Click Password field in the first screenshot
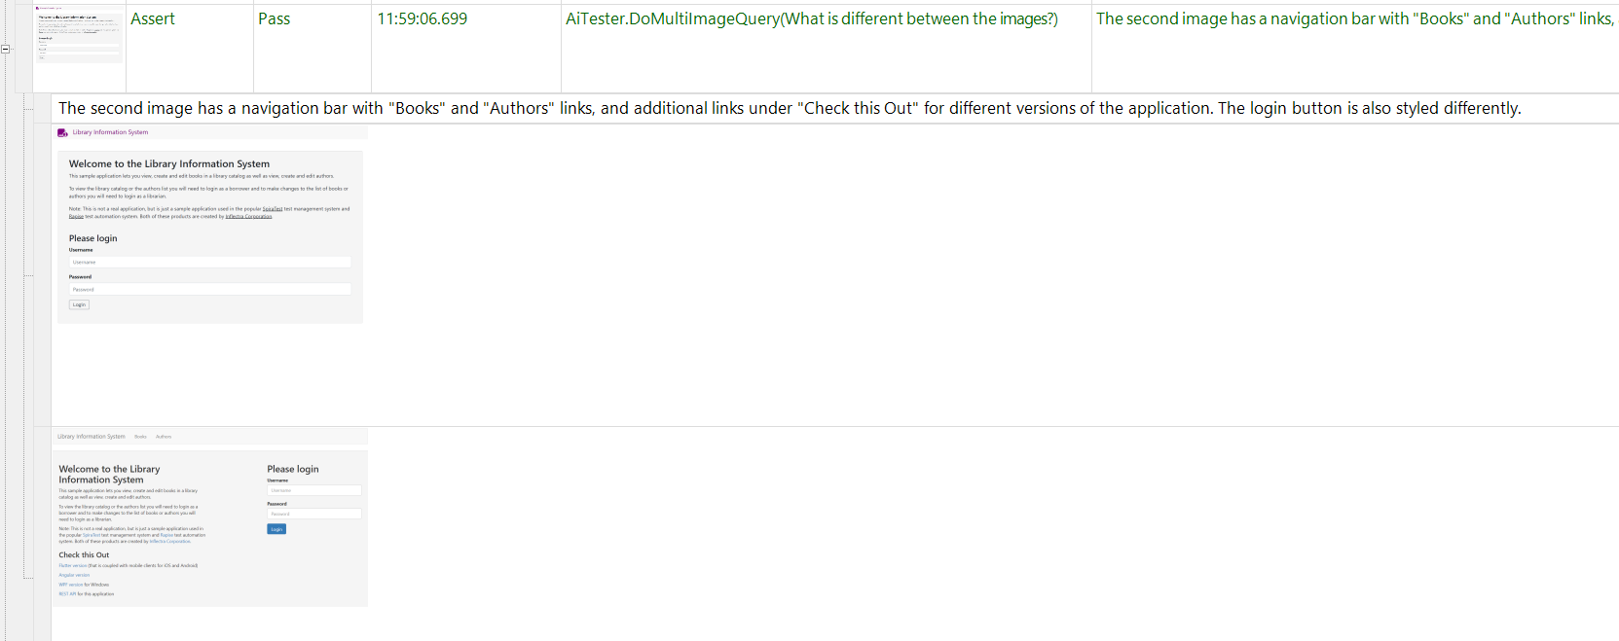1619x641 pixels. click(x=209, y=289)
